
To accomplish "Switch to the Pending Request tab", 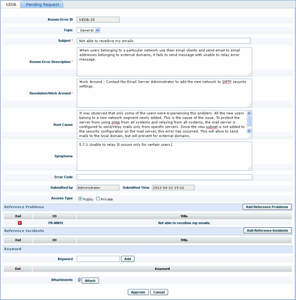I will (42, 5).
